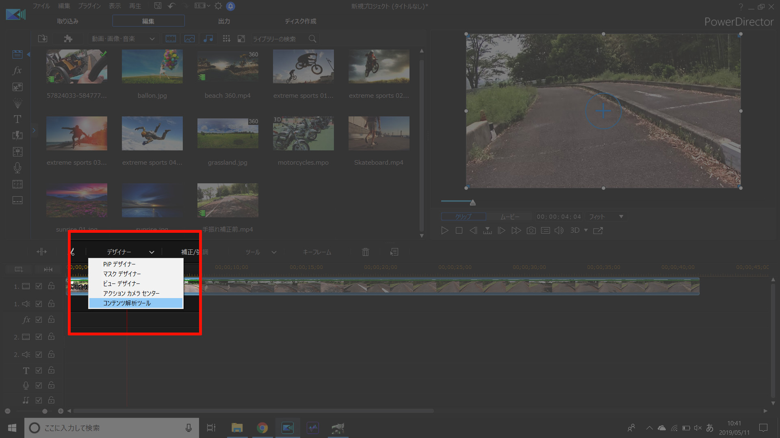Open the Media Room icon in sidebar
Screen dimensions: 780x438
click(17, 54)
